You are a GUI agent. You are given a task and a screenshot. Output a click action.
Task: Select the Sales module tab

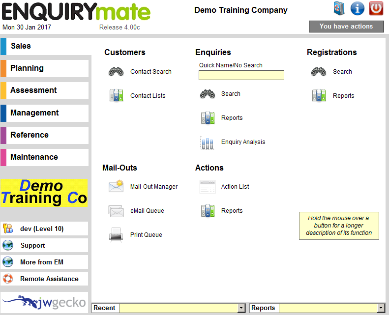click(x=46, y=46)
